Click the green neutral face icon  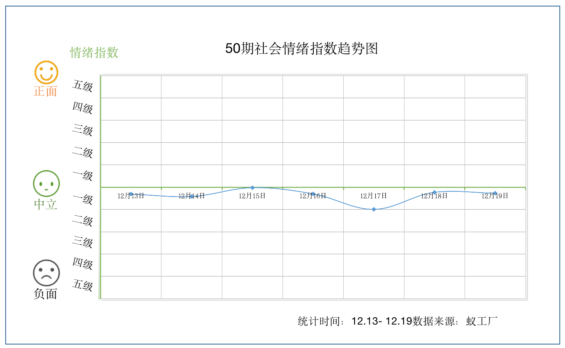pos(46,183)
